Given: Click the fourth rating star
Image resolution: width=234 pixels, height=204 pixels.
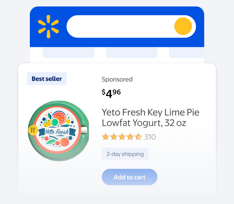Looking at the screenshot, I should coord(130,137).
